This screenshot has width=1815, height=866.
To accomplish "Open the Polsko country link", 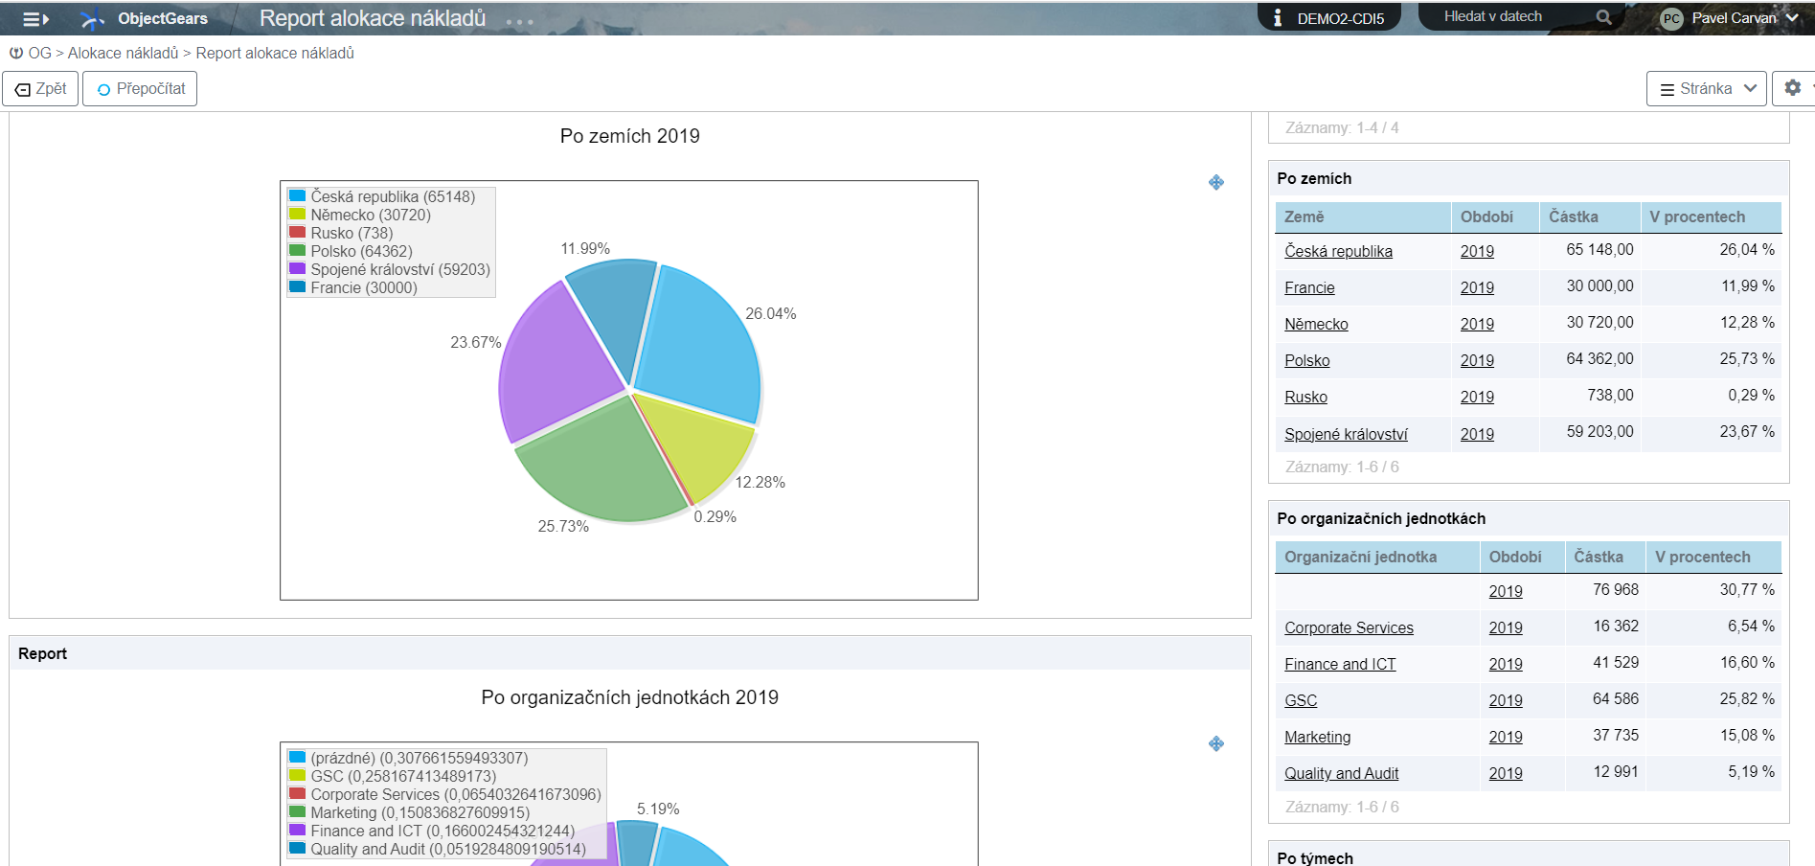I will 1306,360.
